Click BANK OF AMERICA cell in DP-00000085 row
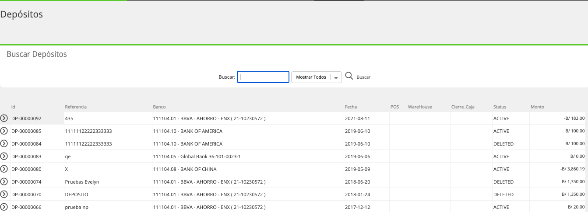The width and height of the screenshot is (588, 212). pyautogui.click(x=248, y=131)
